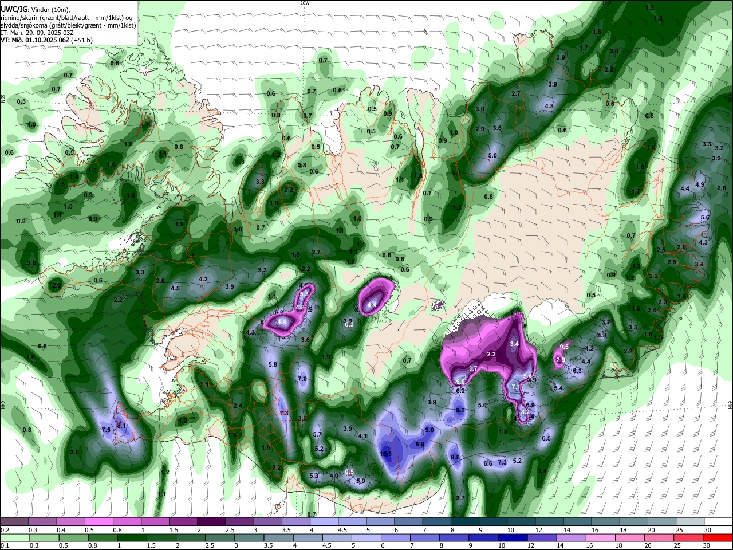
Task: Select the dusky purple swatch labeled 0.2
Action: (x=15, y=521)
